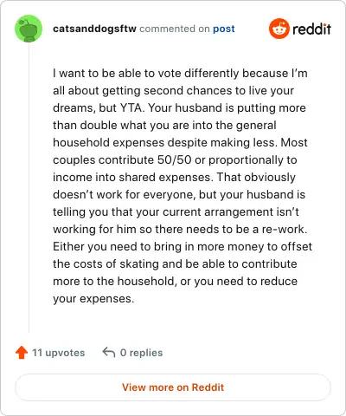Viewport: 346px width, 416px height.
Task: Click the word "Either" in the comment
Action: 68,246
